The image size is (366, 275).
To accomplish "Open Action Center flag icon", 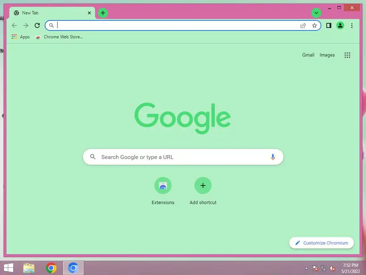I will (x=315, y=268).
